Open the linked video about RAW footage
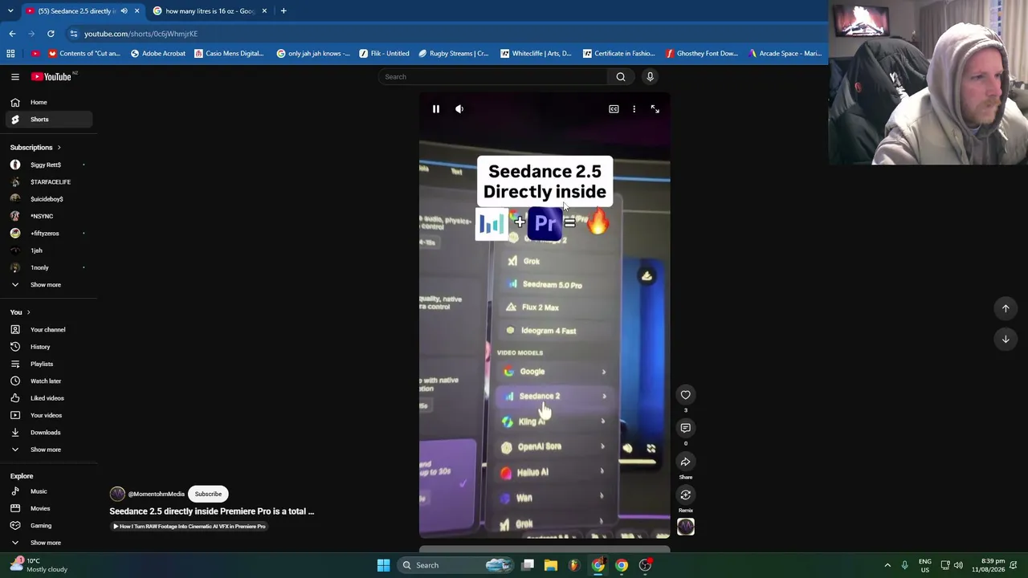 [189, 527]
